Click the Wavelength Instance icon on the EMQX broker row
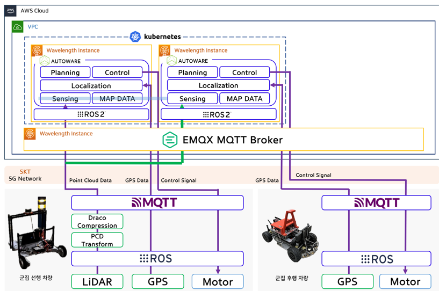Screen dimensions: 439x291 pyautogui.click(x=30, y=134)
